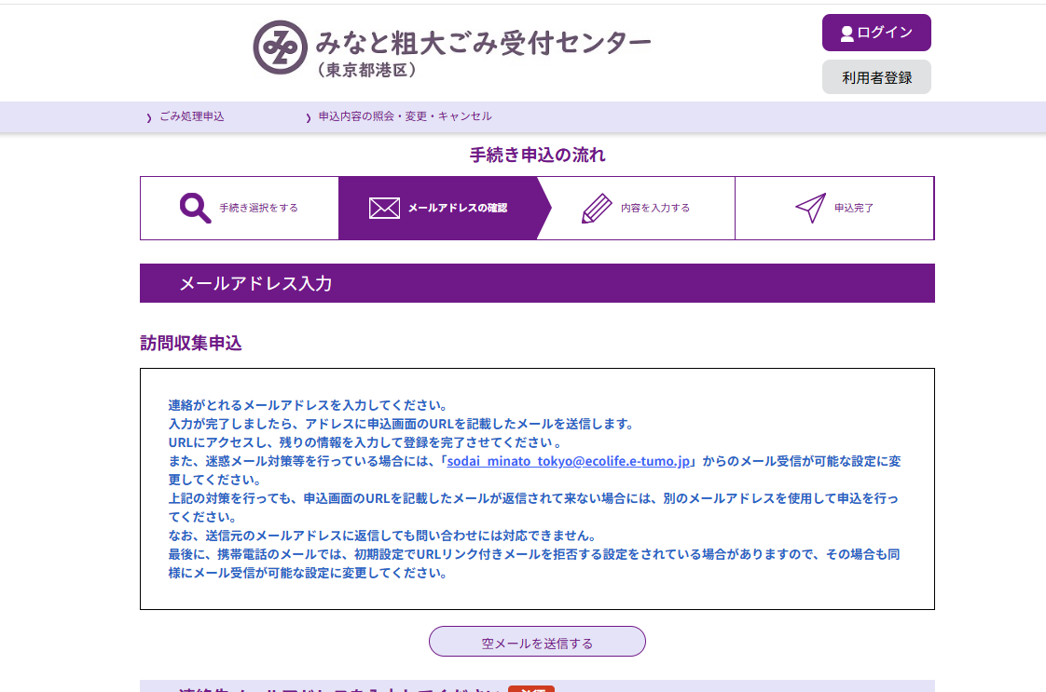Click the Minato sodai gomi center logo icon

[x=280, y=47]
